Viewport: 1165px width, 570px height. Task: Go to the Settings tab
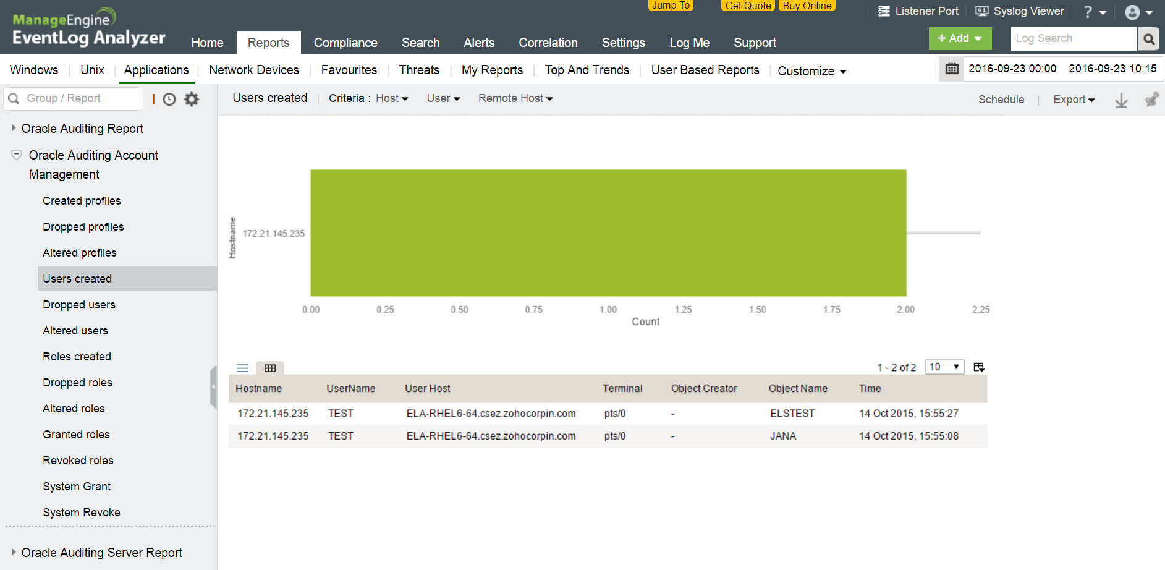tap(623, 43)
